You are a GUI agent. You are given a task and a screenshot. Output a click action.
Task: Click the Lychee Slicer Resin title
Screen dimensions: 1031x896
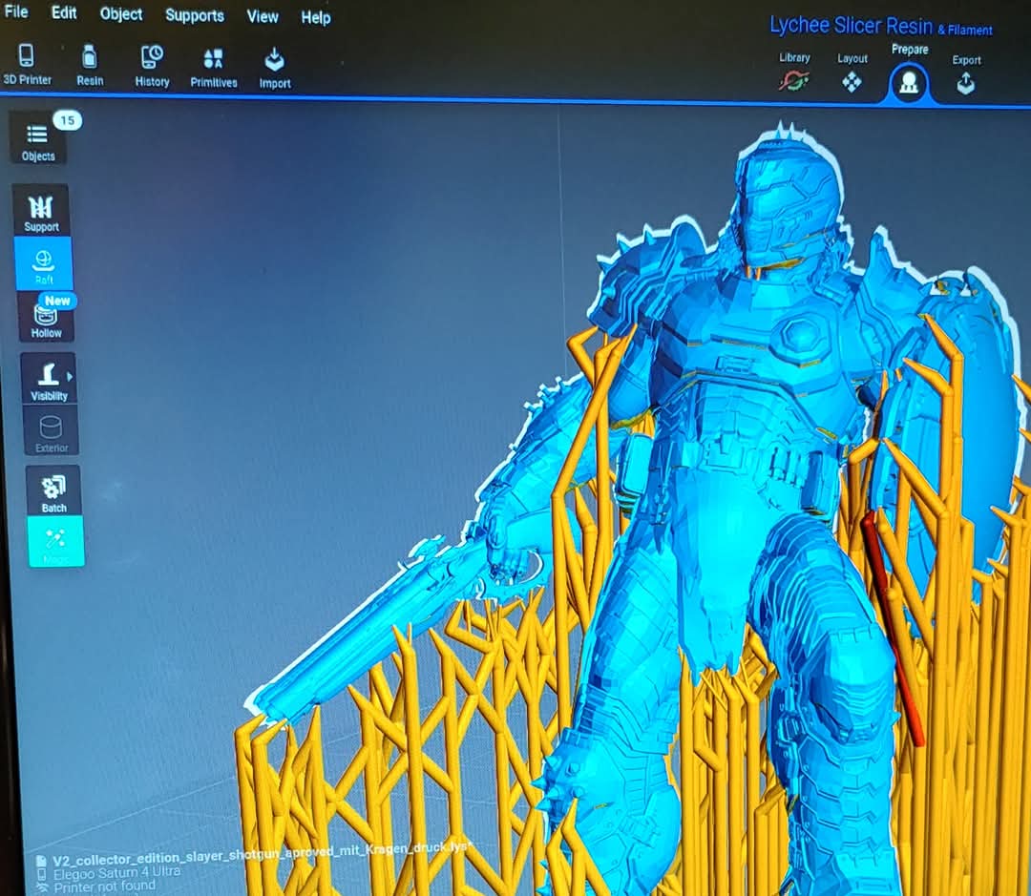881,27
